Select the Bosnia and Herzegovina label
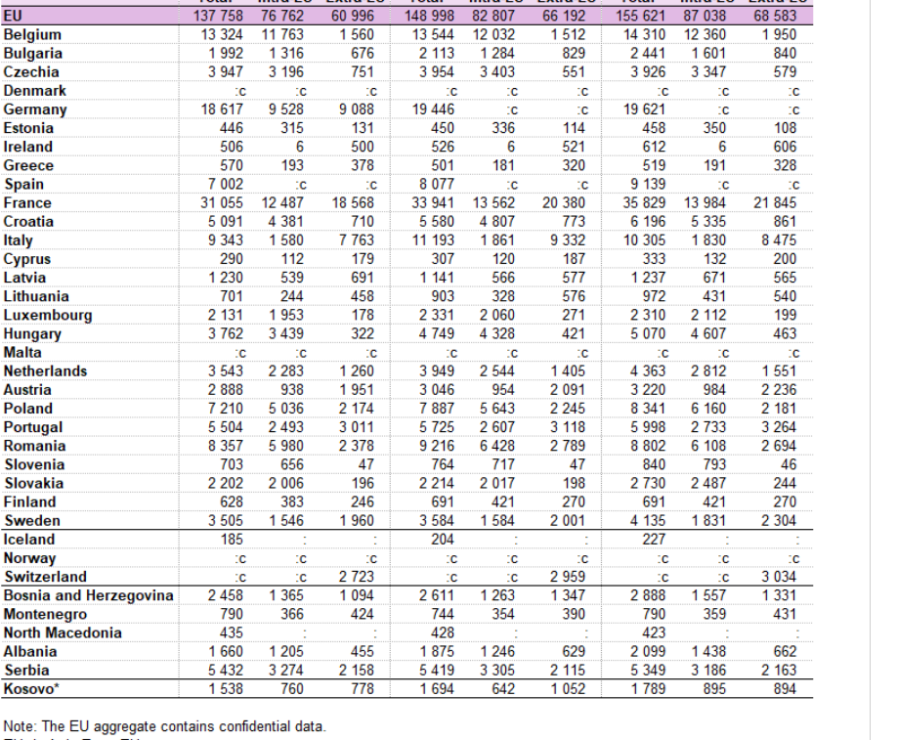Image resolution: width=898 pixels, height=740 pixels. pos(88,595)
